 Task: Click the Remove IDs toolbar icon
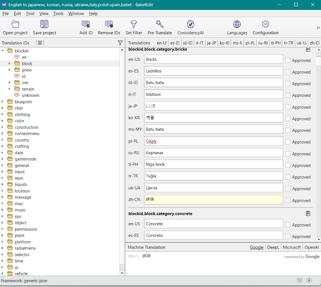coord(109,24)
